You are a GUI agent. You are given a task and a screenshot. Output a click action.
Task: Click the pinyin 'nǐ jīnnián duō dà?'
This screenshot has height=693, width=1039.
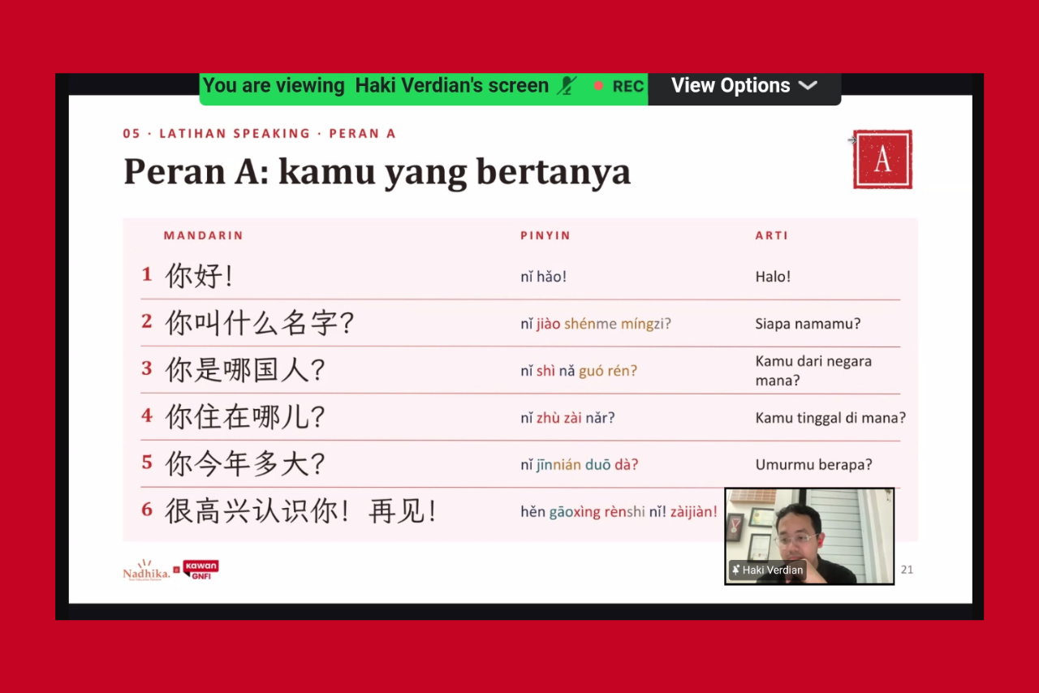click(580, 465)
